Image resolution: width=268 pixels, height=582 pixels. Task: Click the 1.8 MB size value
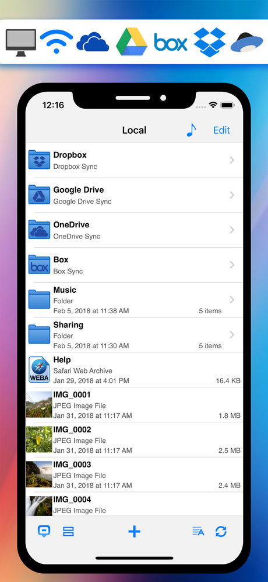(230, 415)
